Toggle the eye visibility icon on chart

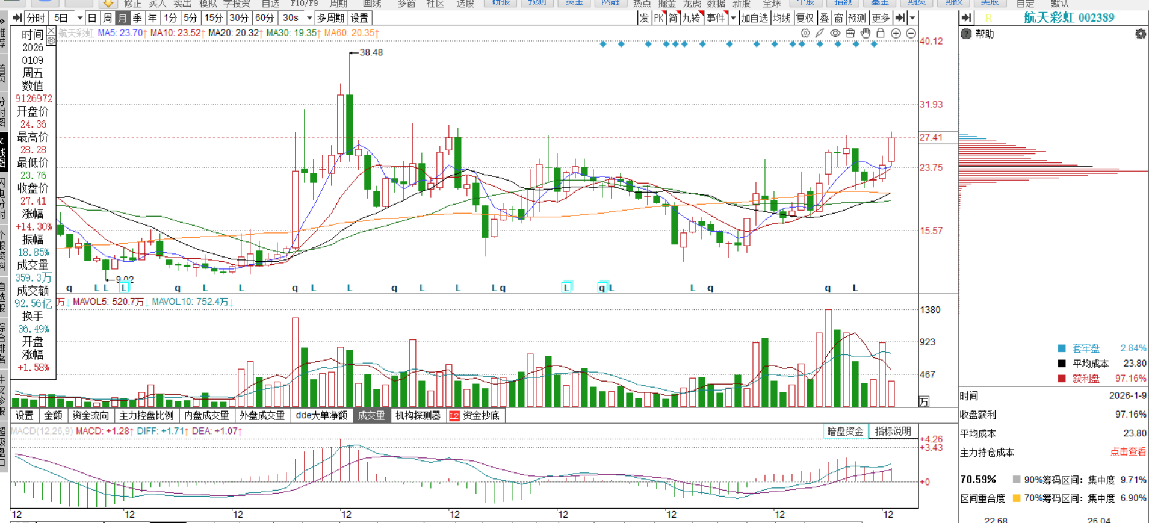point(835,34)
